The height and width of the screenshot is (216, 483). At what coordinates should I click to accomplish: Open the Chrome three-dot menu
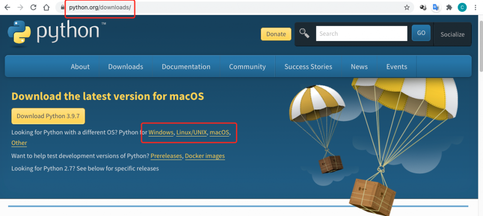click(475, 8)
